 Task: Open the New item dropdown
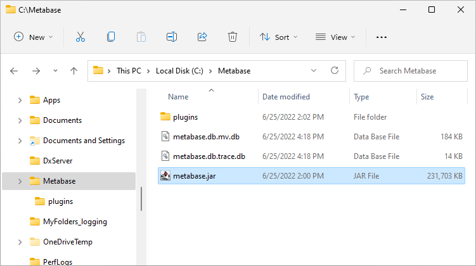point(34,37)
